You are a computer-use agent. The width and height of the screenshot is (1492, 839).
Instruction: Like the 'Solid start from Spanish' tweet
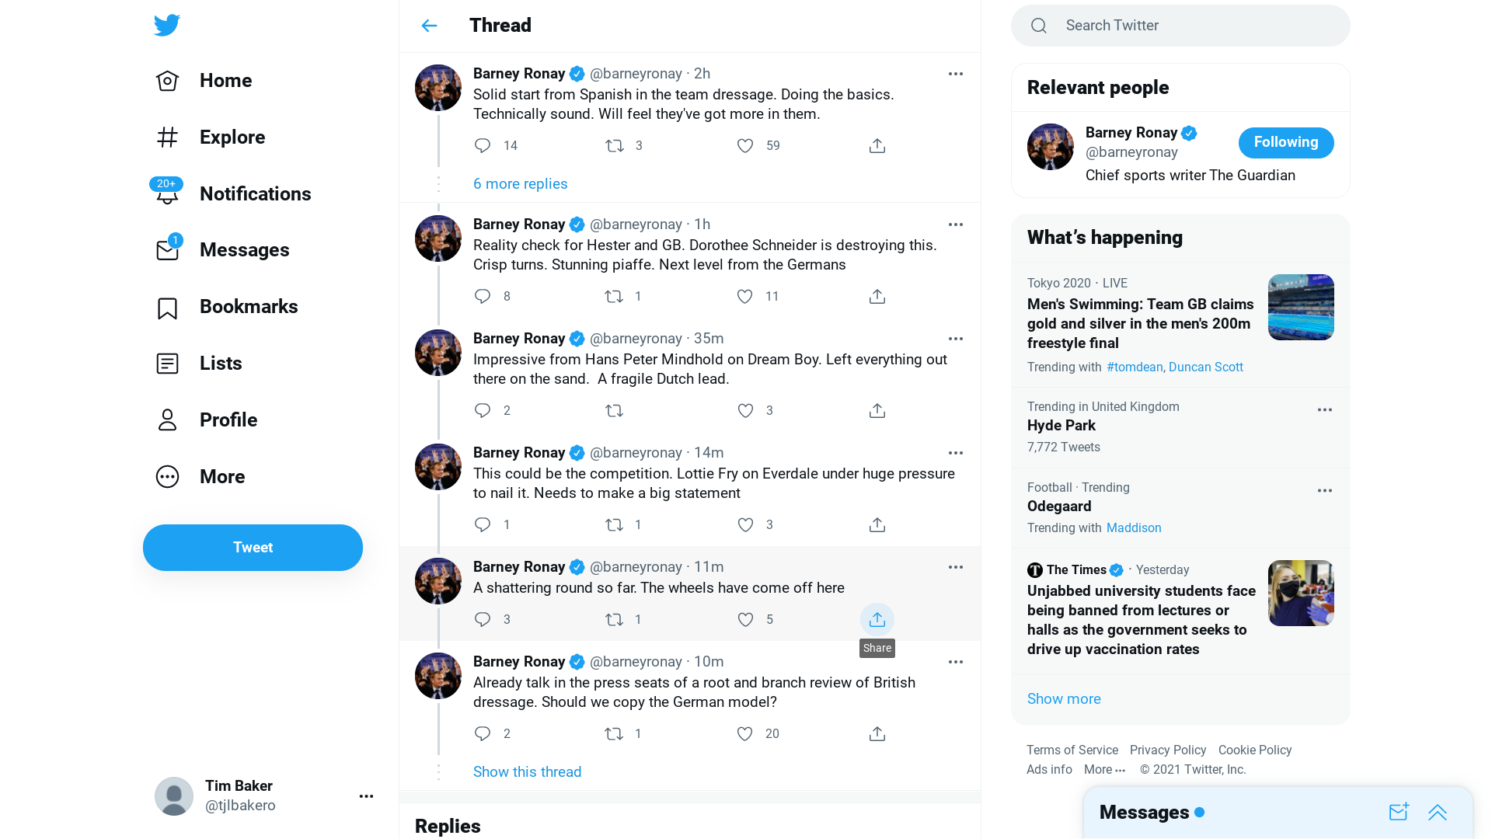click(744, 145)
